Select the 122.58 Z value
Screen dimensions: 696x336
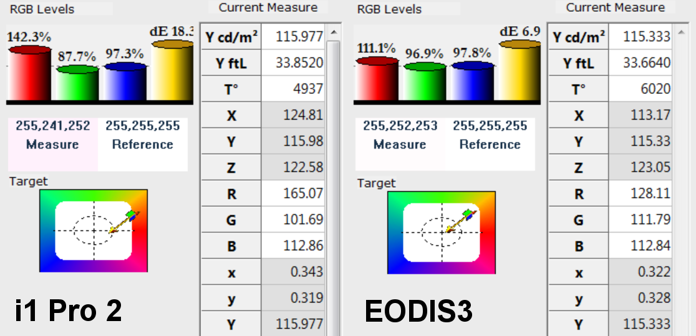[x=293, y=167]
